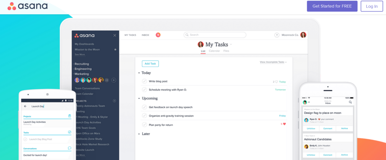
Task: Open the dropdown arrow next to My Tasks
Action: 231,45
